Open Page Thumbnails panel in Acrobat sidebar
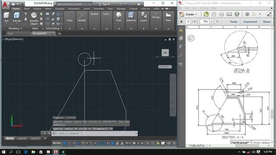276x155 pixels. 181,38
